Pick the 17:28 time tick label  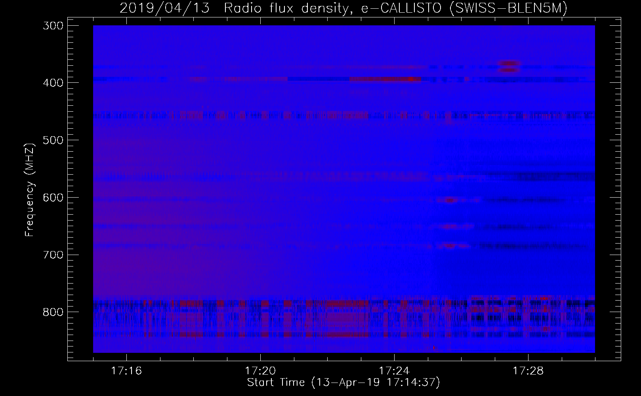point(528,371)
